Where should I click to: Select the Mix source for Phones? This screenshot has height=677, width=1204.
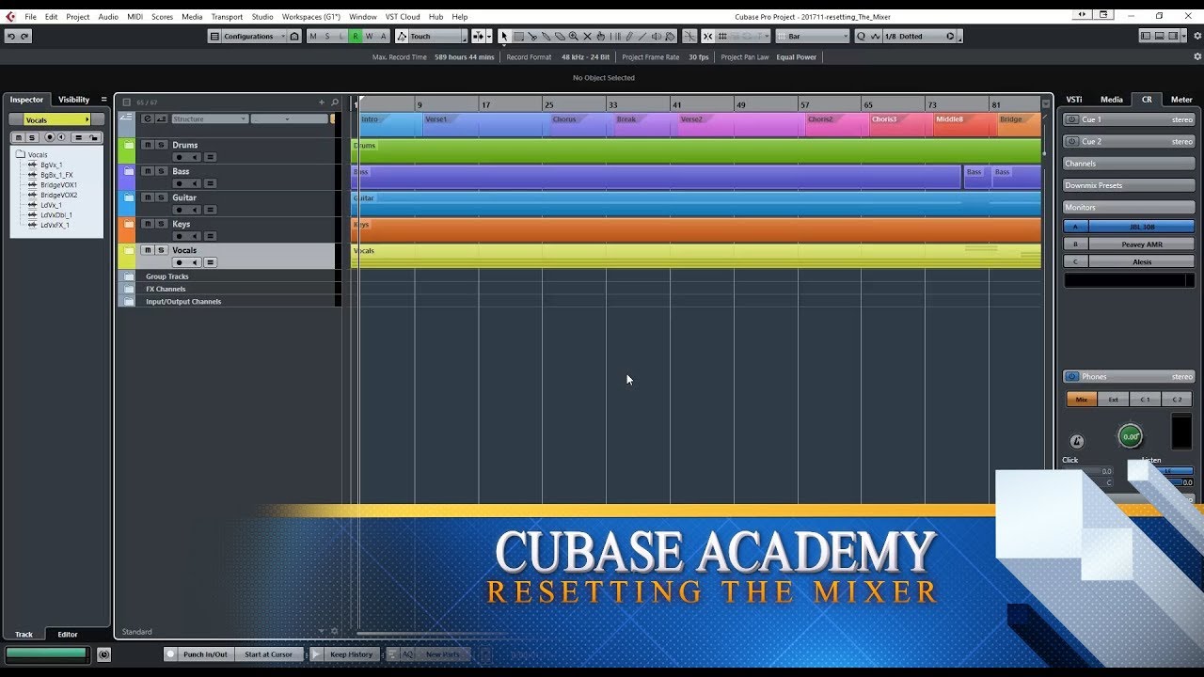(1082, 400)
